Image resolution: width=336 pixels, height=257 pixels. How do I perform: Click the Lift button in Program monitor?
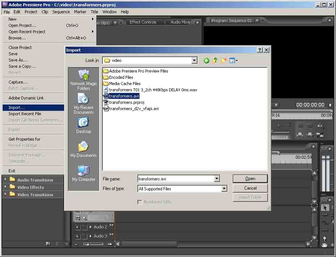(300, 135)
